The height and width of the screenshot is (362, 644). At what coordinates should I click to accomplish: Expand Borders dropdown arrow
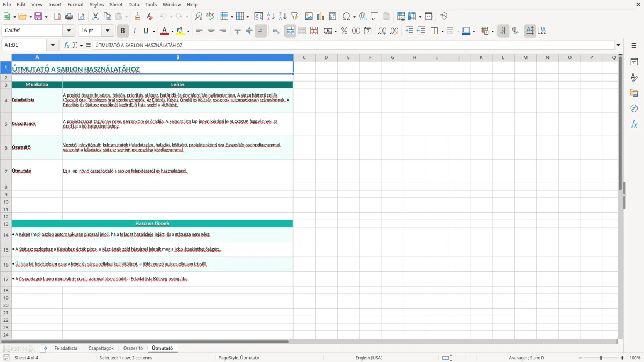pos(442,31)
